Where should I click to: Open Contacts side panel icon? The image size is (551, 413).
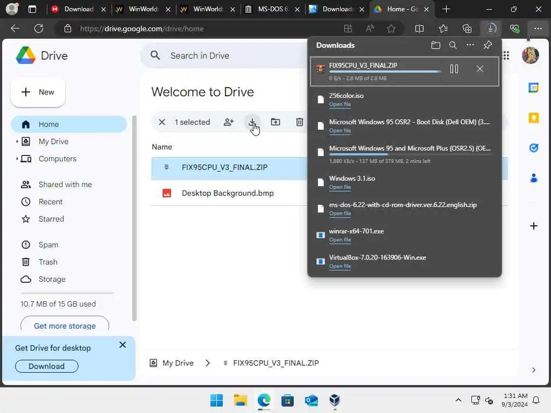tap(533, 178)
